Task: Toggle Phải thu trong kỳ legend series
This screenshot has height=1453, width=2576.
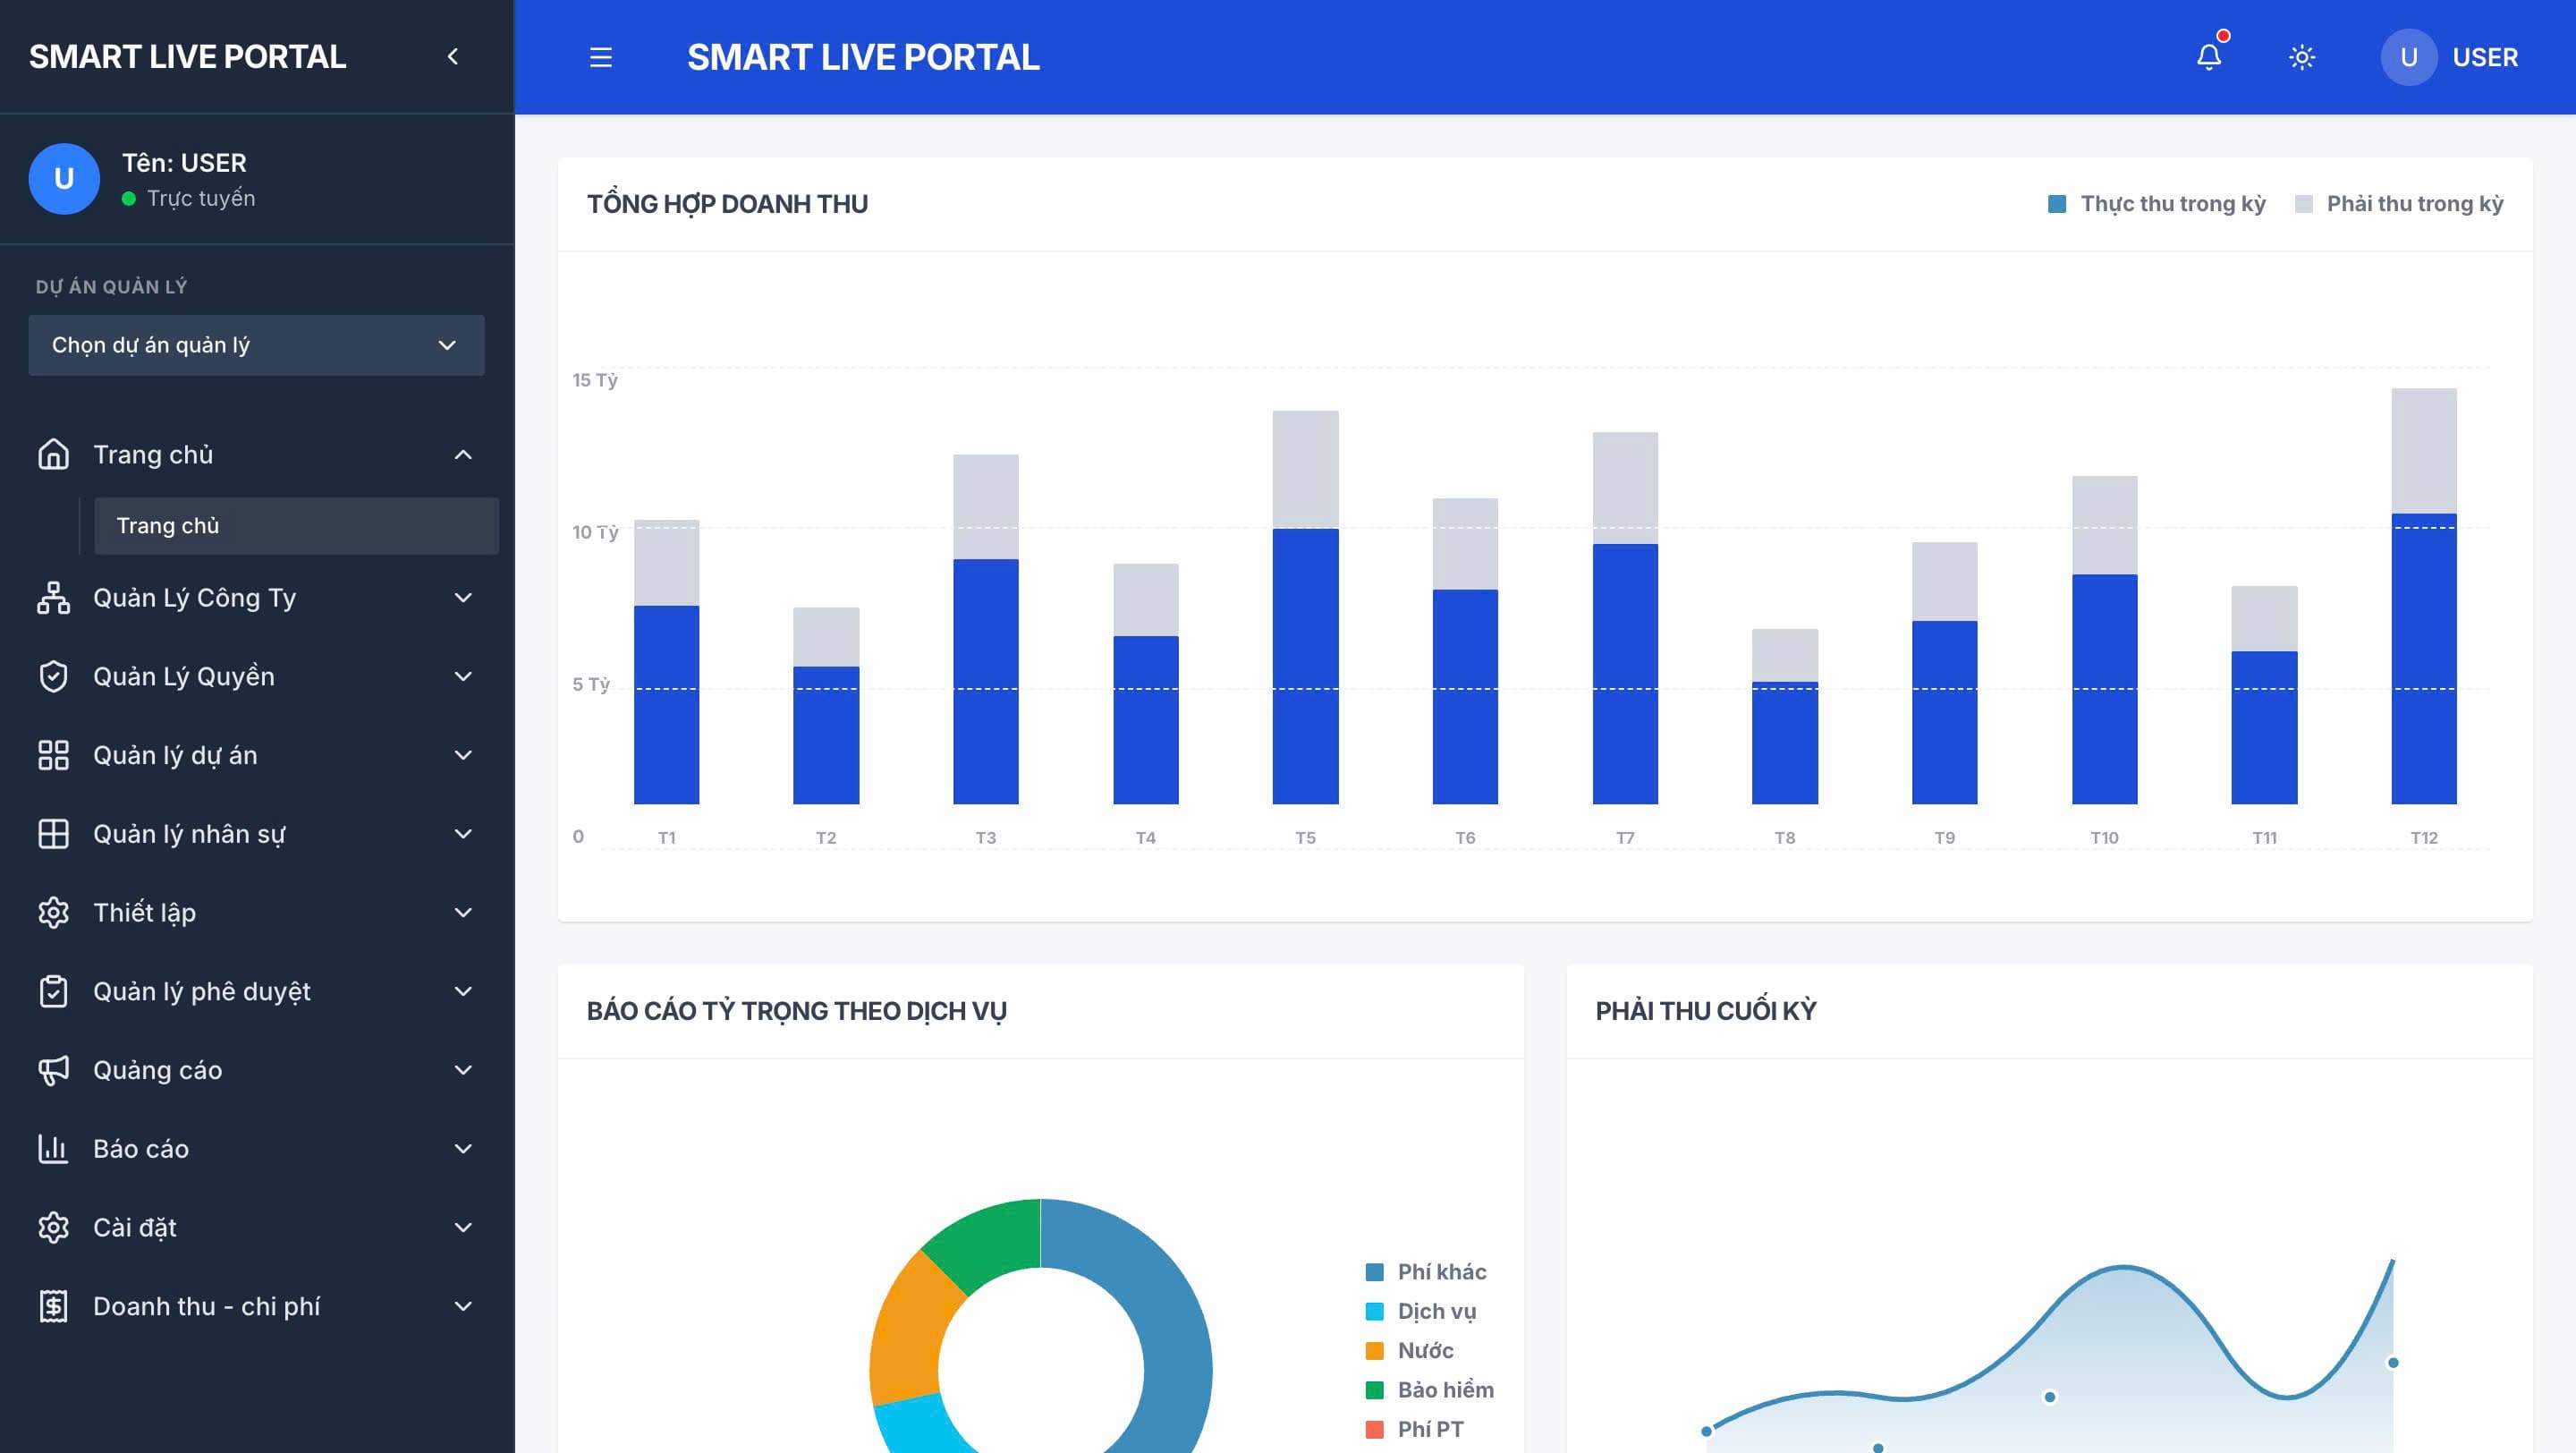Action: click(x=2400, y=204)
